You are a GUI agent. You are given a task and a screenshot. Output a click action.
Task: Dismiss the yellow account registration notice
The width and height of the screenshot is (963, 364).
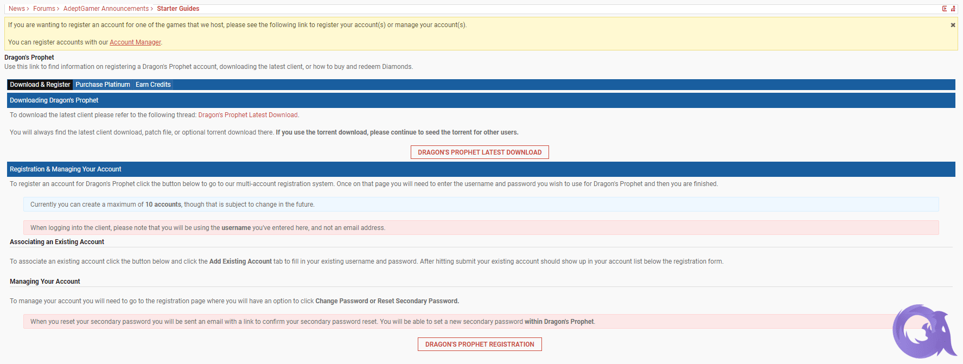pos(953,25)
